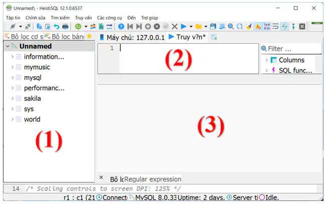Click the blue help question mark icon
Image resolution: width=326 pixels, height=204 pixels.
pos(121,27)
